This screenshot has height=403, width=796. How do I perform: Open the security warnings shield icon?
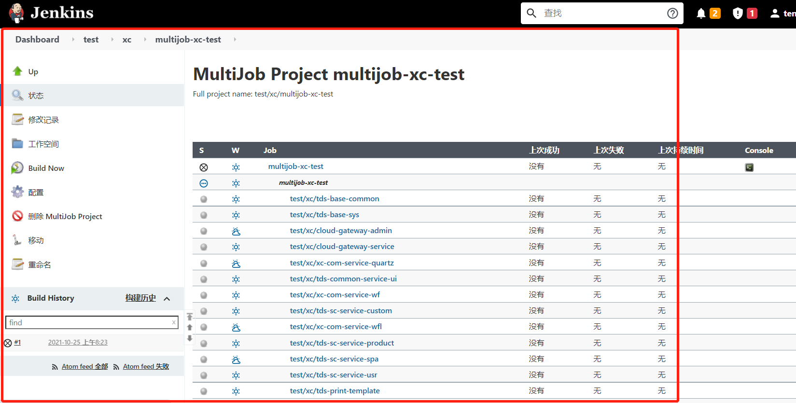pos(738,14)
